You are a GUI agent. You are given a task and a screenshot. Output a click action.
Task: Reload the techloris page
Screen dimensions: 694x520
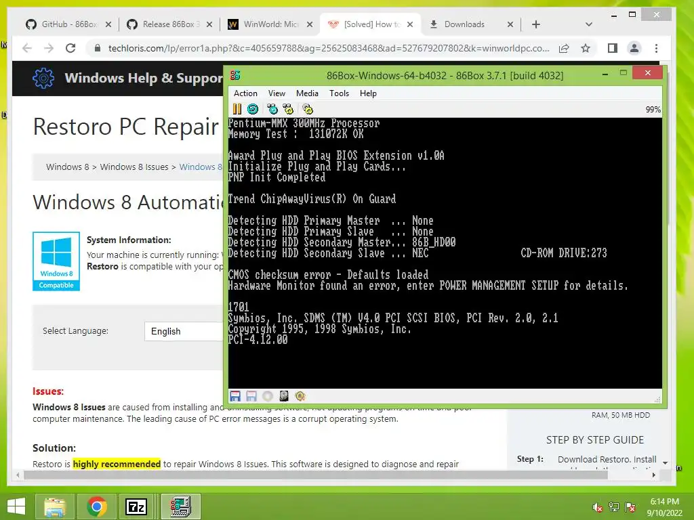coord(70,48)
